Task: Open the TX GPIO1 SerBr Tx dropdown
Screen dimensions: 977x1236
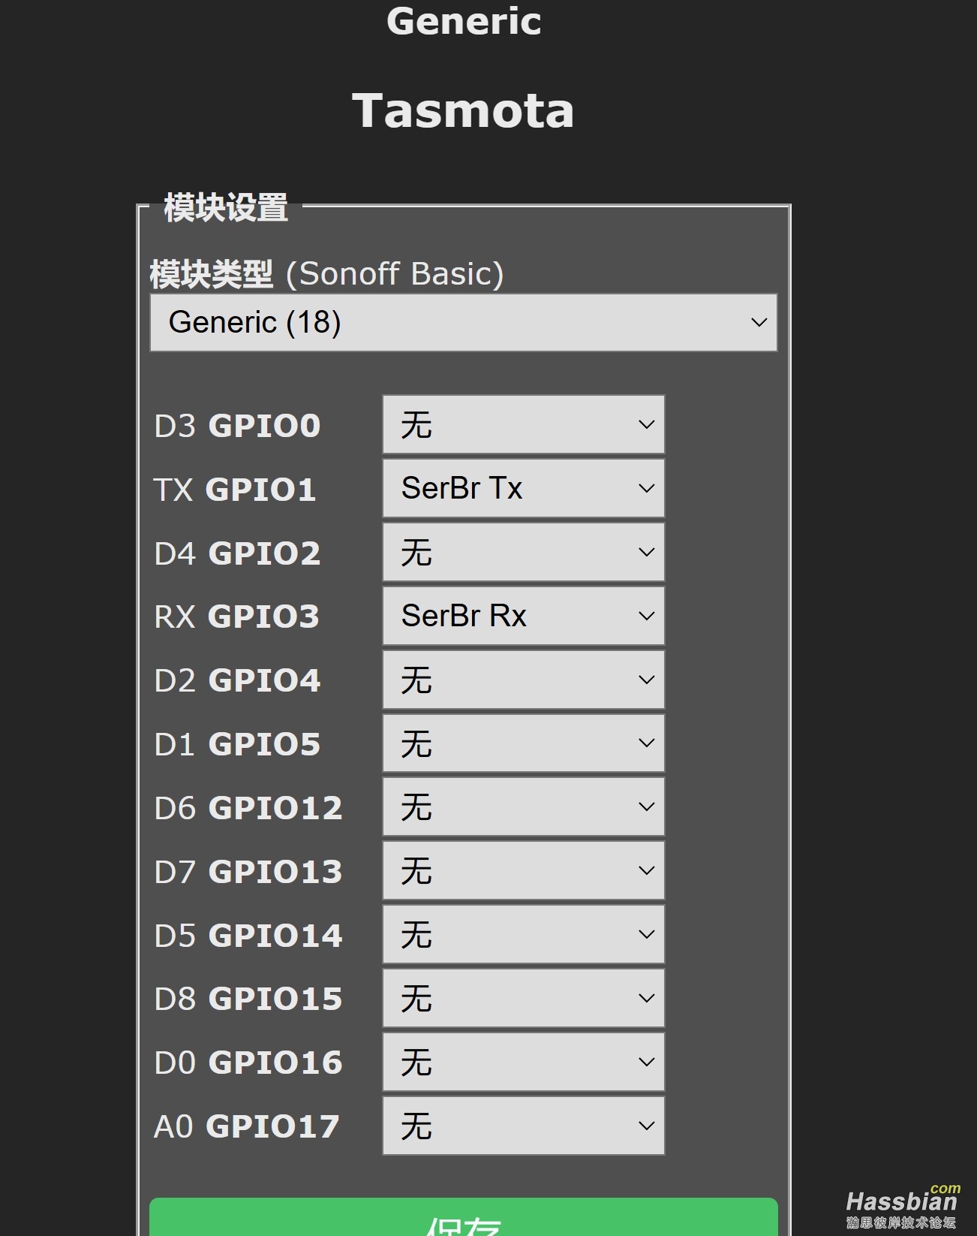Action: pos(523,489)
